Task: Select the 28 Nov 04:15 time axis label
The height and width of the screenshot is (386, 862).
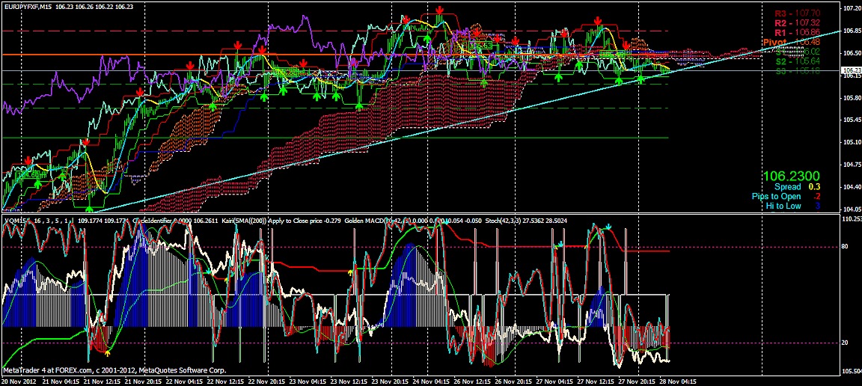Action: tap(676, 381)
